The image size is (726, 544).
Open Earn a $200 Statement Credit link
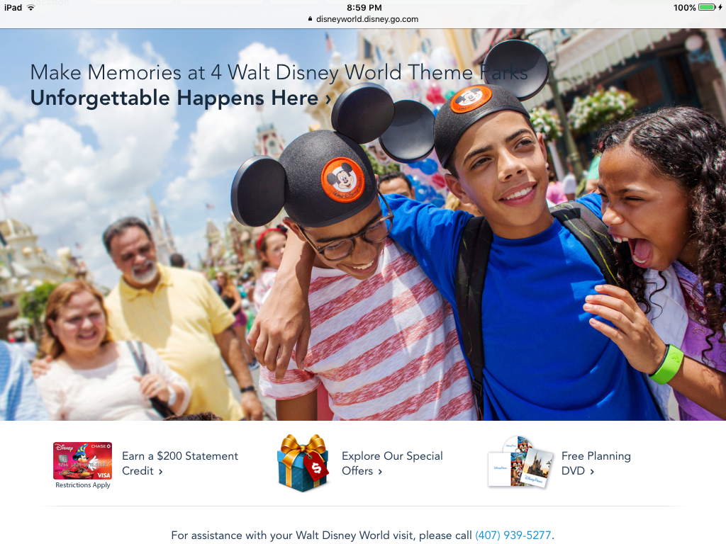click(x=179, y=463)
